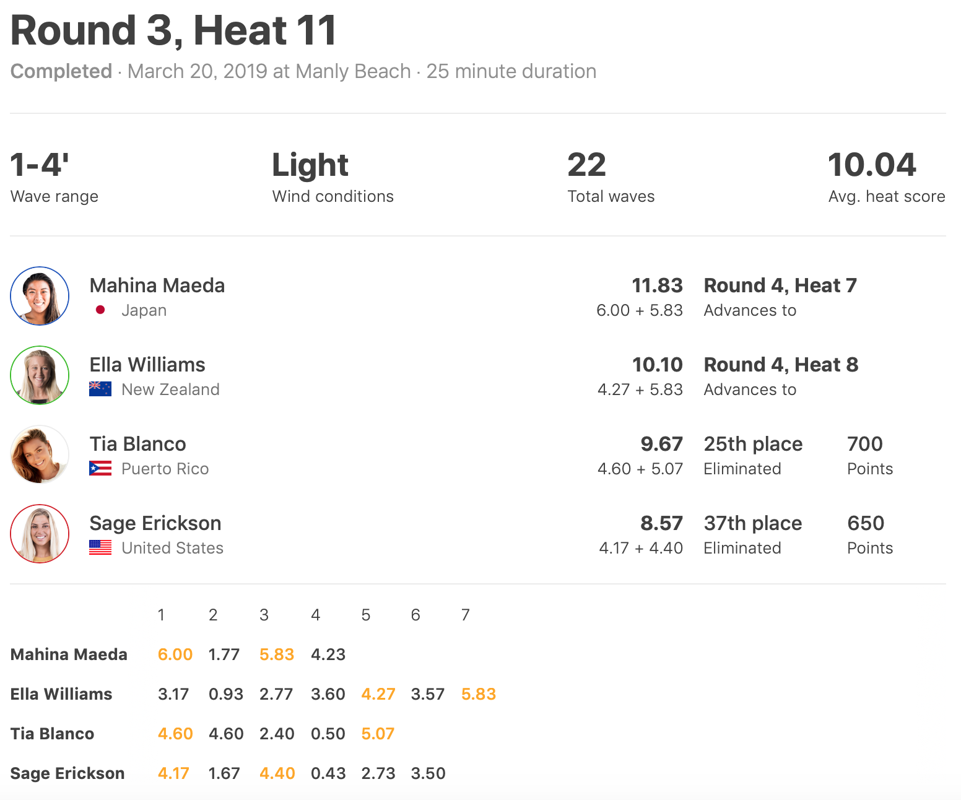Click the New Zealand flag icon
Screen dimensions: 961x800
(100, 389)
